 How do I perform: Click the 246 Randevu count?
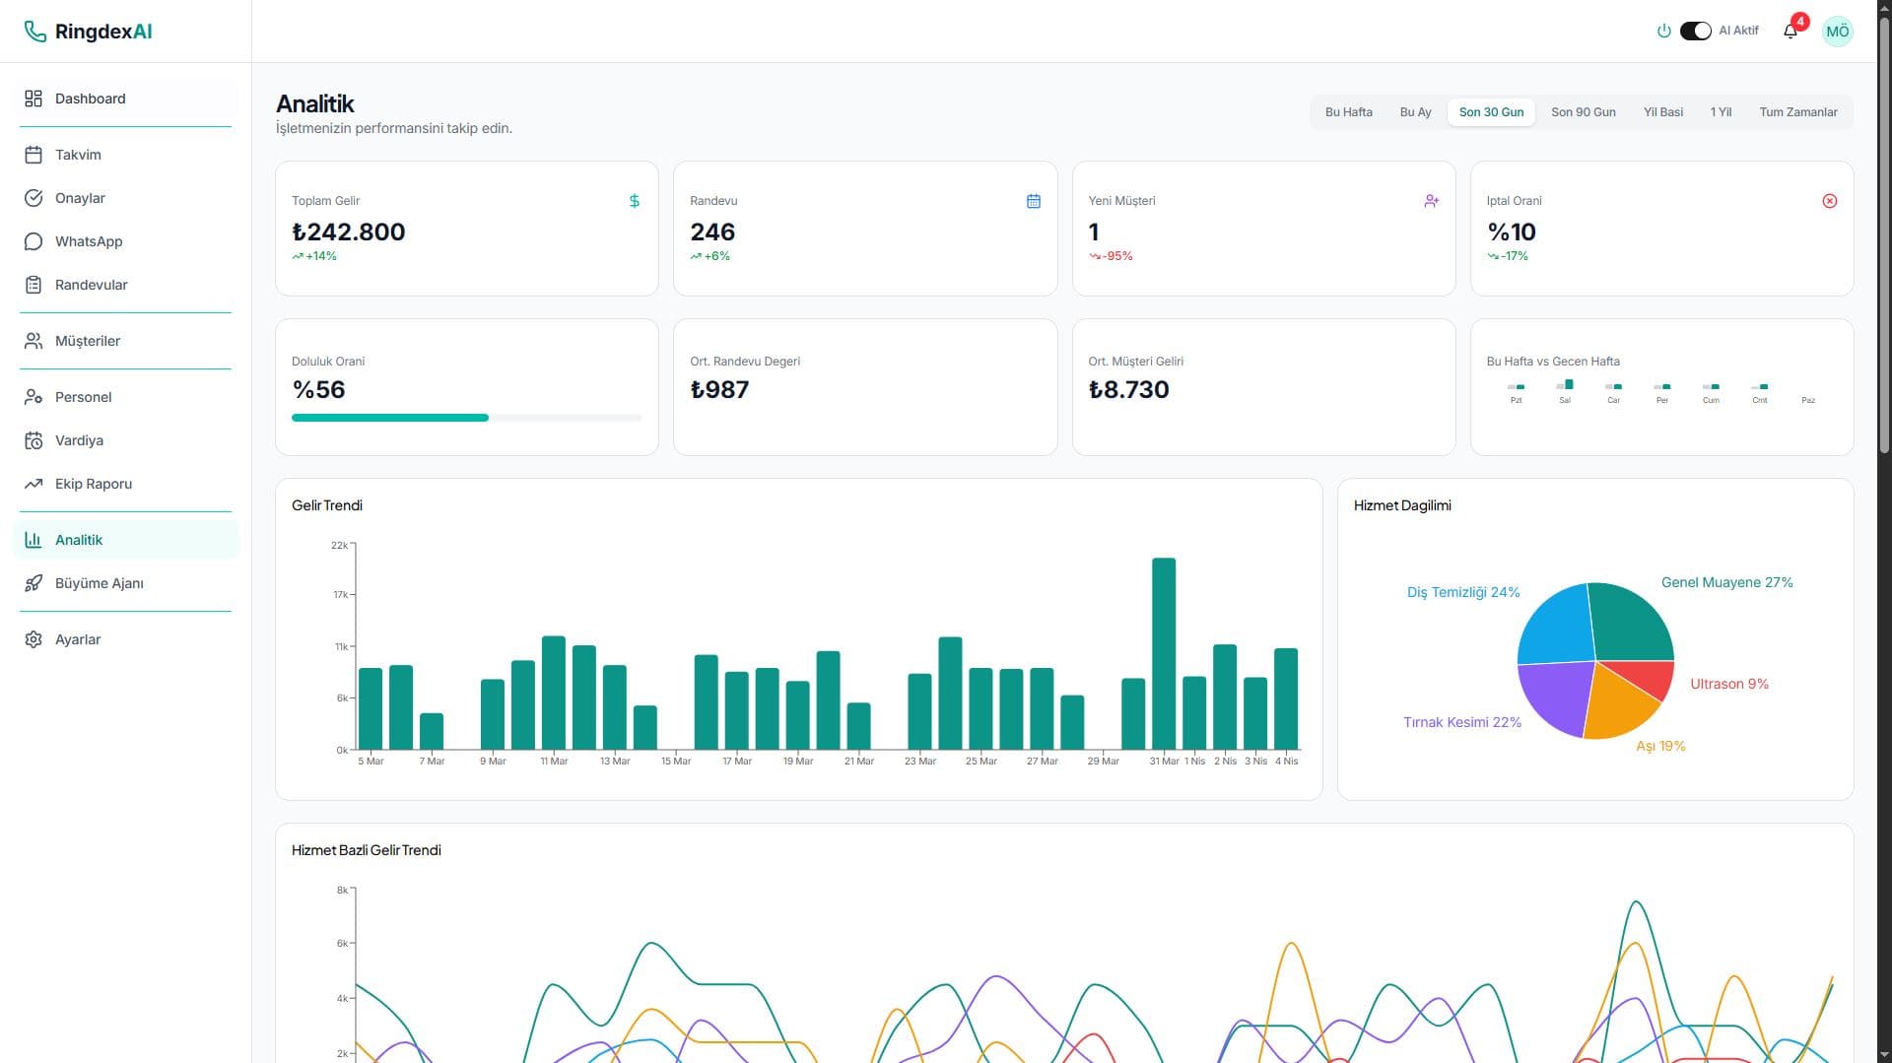click(x=712, y=233)
